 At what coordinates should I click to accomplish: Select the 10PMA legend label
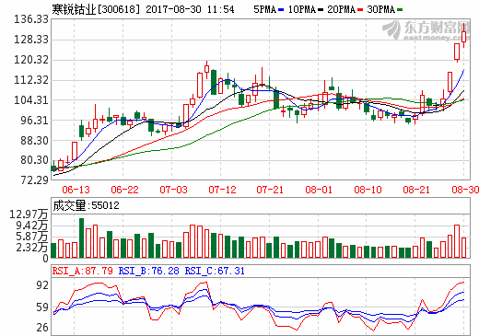pyautogui.click(x=302, y=9)
